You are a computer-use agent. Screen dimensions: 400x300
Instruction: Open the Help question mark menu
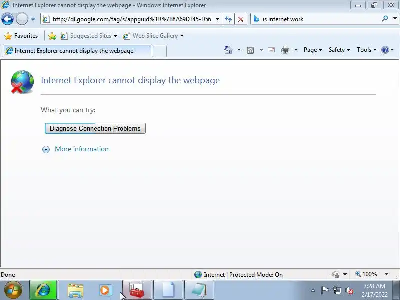388,50
